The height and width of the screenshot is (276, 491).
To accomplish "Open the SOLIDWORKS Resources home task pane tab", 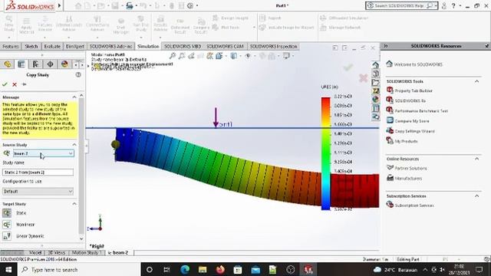I will [375, 64].
